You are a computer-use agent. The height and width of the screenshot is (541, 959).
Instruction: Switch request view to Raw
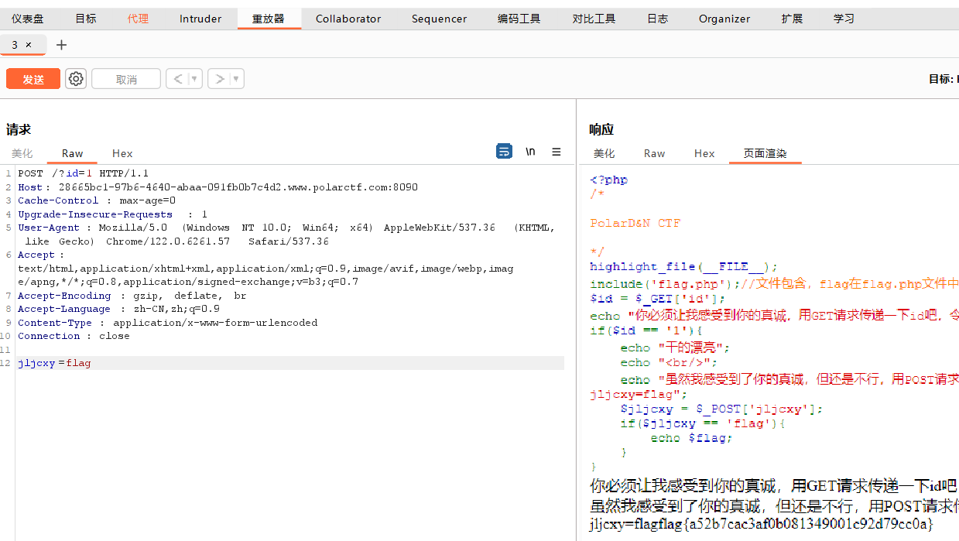point(73,153)
